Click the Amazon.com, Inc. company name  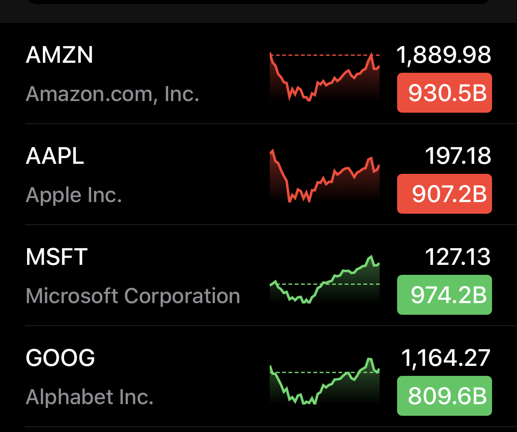pos(112,94)
